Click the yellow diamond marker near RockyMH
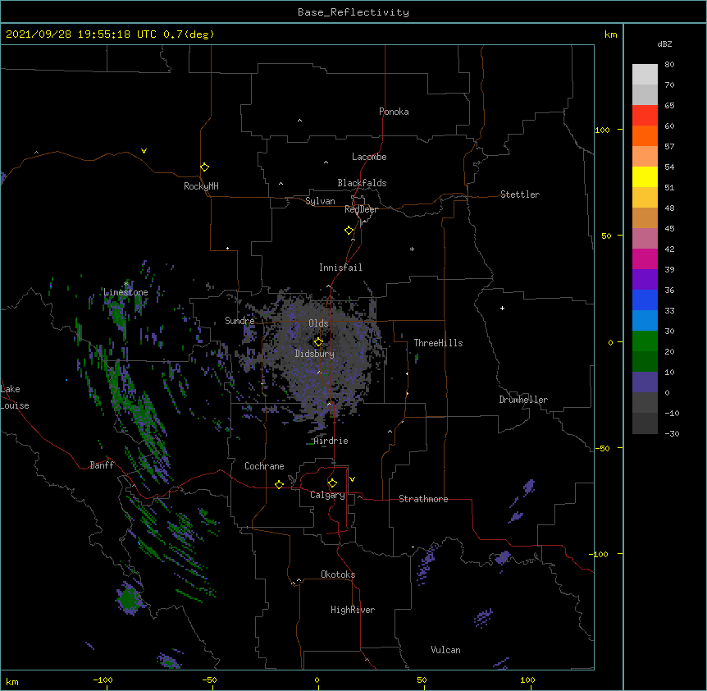The height and width of the screenshot is (691, 707). [205, 167]
